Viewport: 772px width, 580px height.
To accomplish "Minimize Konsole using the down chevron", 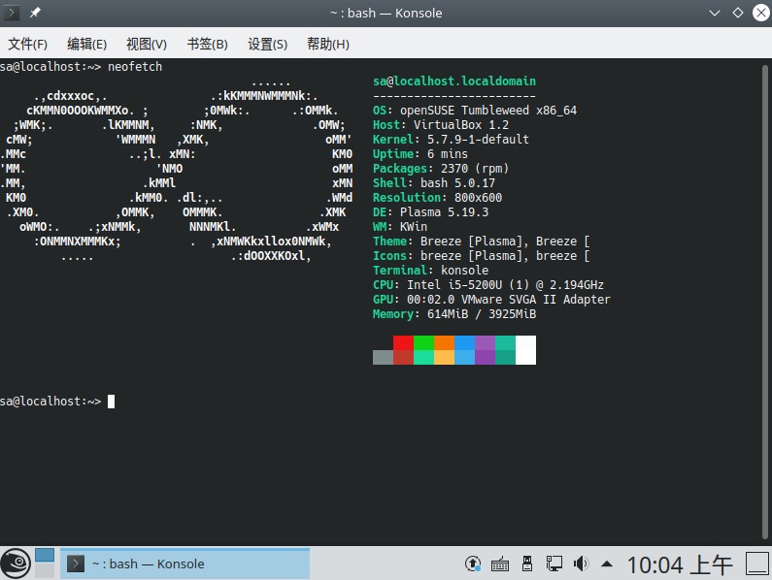I will coord(715,14).
